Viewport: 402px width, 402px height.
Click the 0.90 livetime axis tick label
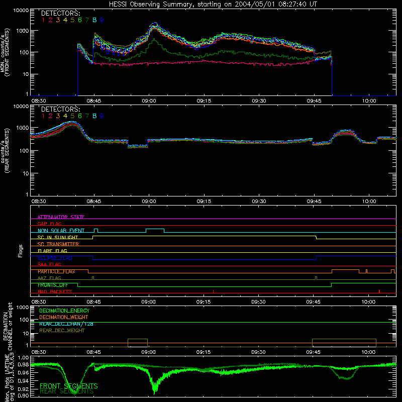tap(24, 396)
